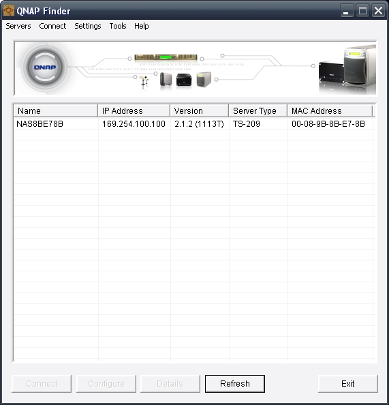Image resolution: width=389 pixels, height=405 pixels.
Task: Click the IP 169.254.100.100 cell
Action: [134, 124]
